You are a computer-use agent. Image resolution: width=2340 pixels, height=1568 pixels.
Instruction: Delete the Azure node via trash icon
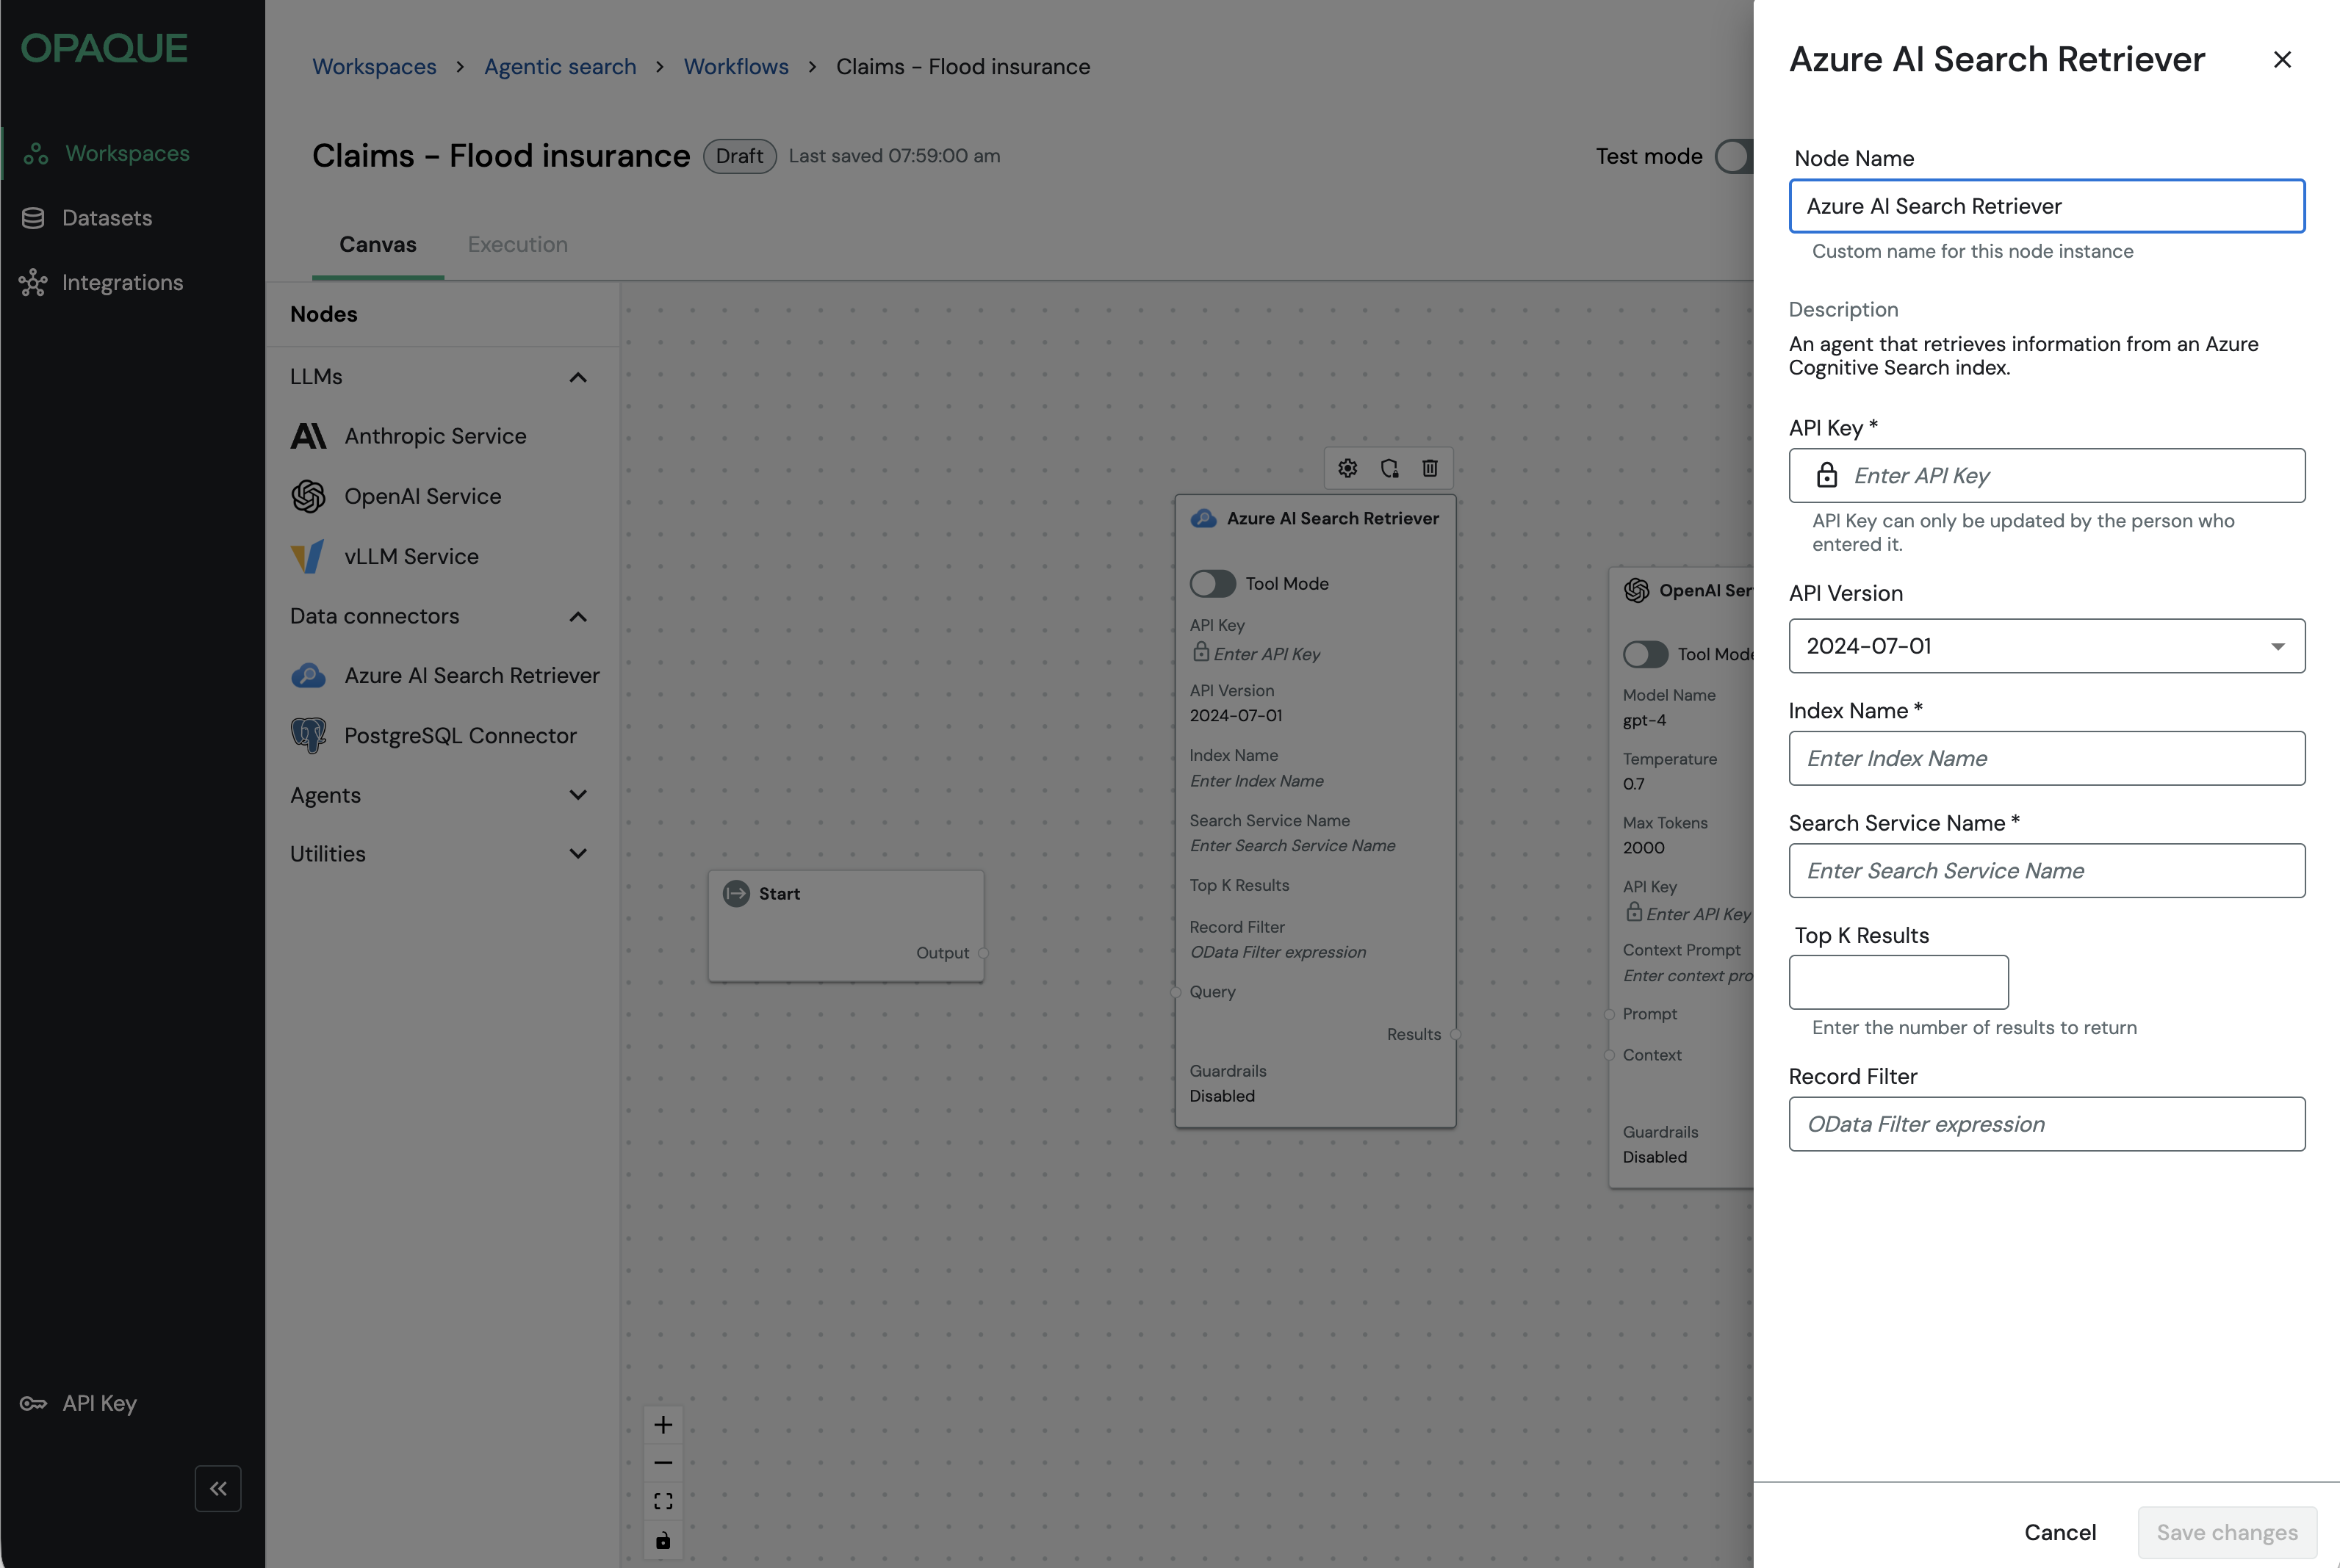click(1430, 468)
